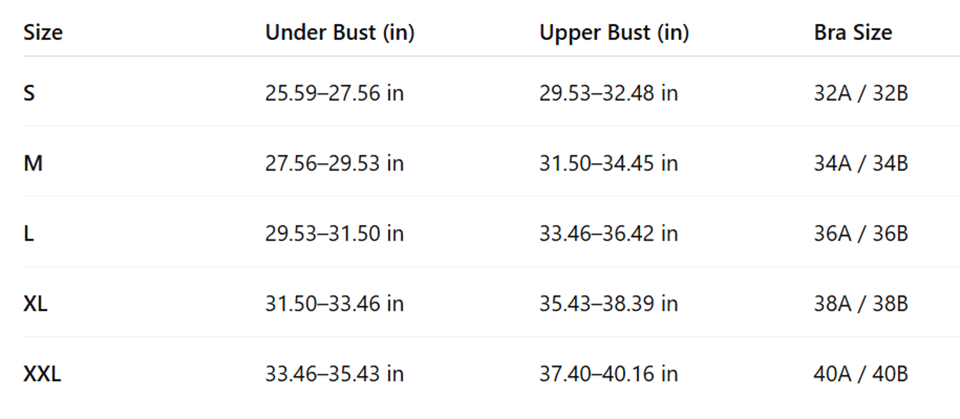Select the M size row label

[33, 163]
